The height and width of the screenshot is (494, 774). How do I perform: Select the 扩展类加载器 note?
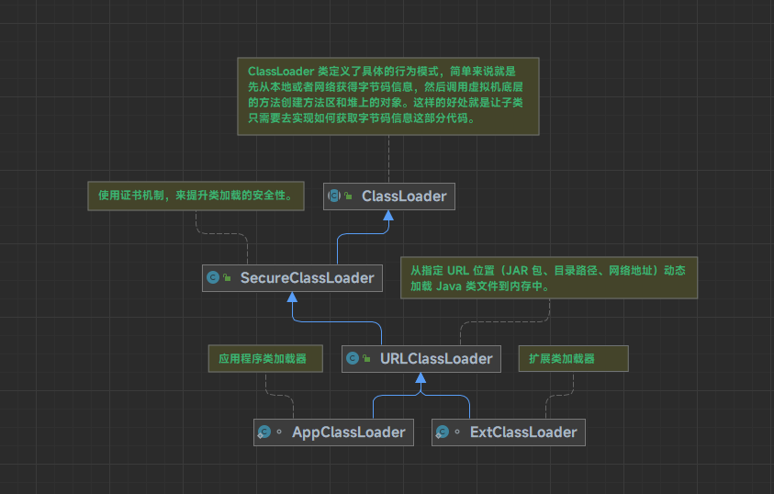click(x=573, y=358)
